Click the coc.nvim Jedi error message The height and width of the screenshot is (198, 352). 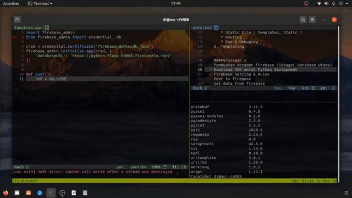point(92,172)
